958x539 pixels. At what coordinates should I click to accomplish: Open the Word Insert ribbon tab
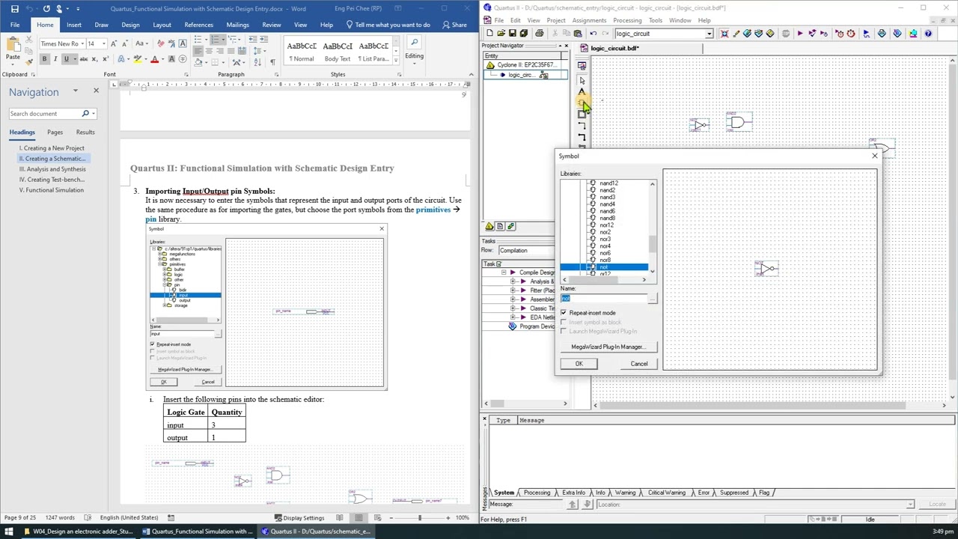(x=73, y=25)
